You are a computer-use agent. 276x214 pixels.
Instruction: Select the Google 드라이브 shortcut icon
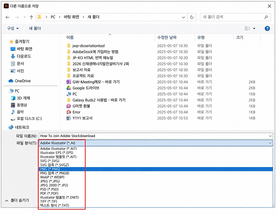click(x=69, y=88)
